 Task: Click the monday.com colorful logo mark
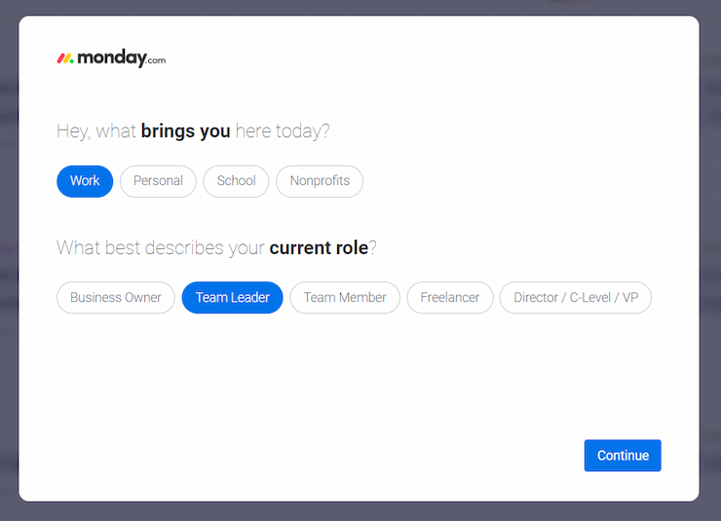pyautogui.click(x=65, y=58)
